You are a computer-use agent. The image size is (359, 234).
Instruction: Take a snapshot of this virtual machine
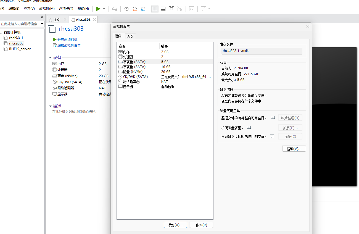tap(126, 9)
